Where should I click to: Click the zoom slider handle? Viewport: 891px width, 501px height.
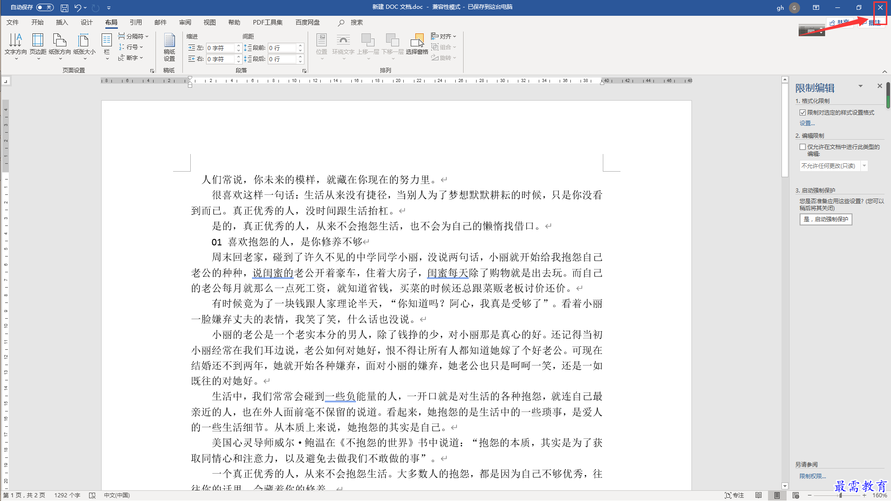[840, 495]
